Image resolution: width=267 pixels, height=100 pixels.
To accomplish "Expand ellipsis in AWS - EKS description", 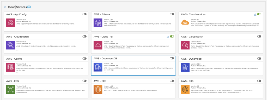I will pyautogui.click(x=192, y=95).
